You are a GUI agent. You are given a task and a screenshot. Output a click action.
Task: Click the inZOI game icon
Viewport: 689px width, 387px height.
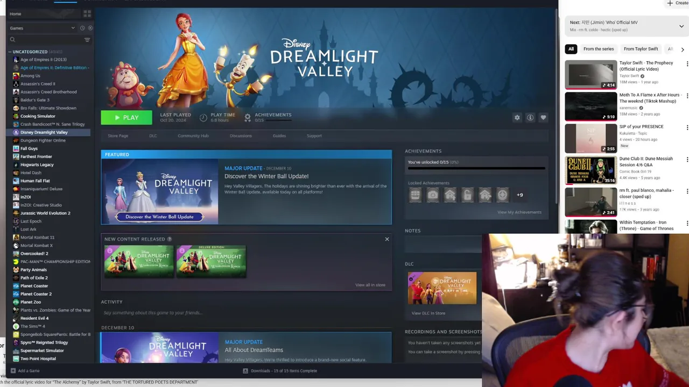(16, 197)
